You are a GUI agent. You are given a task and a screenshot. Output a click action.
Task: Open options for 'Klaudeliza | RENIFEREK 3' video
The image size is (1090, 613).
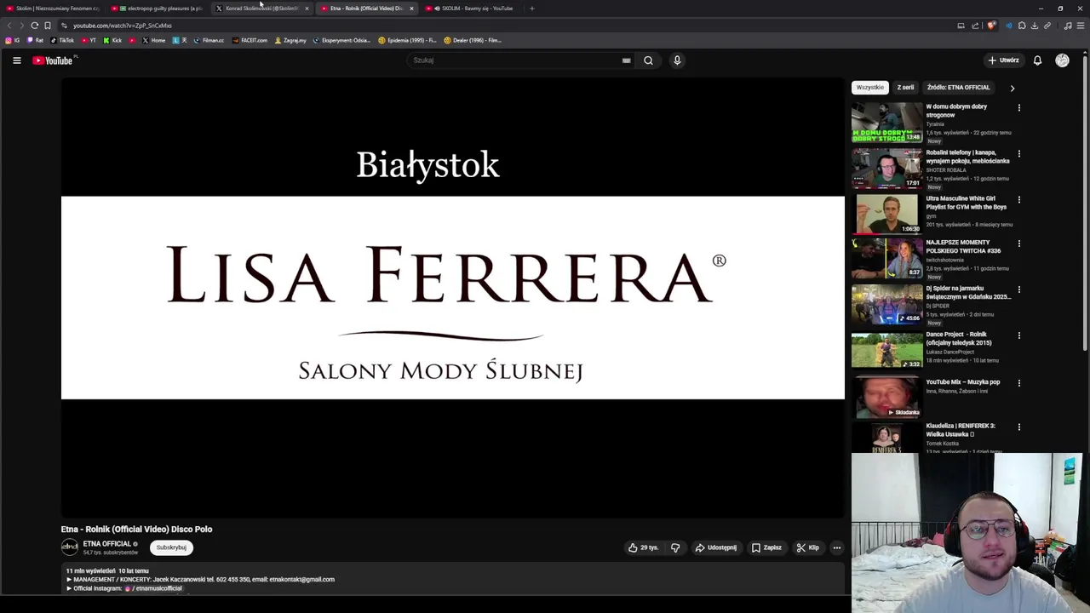pos(1018,427)
